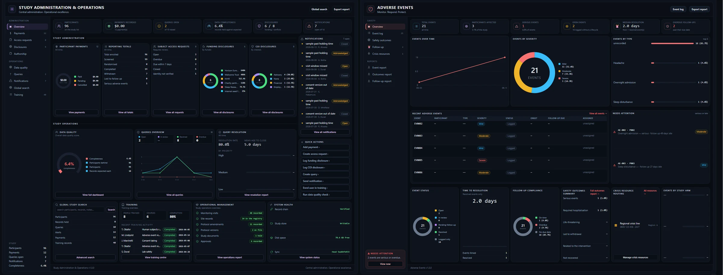Screen dimensions: 723x275
Task: Click the dollar icon beside Payments in sidebar
Action: tap(11, 33)
